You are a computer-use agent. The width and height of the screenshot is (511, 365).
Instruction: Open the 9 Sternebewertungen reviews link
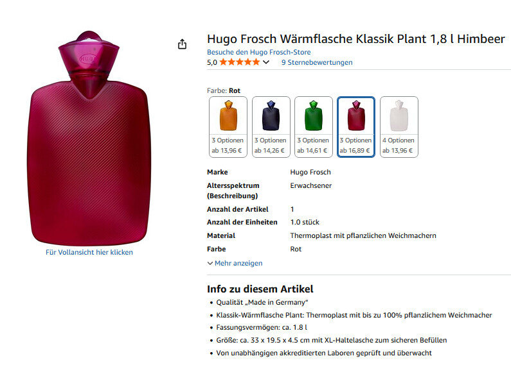tap(317, 62)
